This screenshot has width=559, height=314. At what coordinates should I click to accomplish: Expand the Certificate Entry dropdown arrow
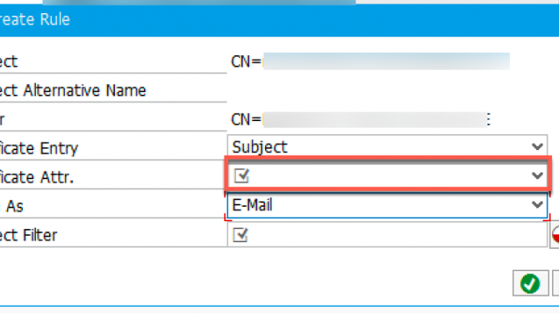(x=537, y=146)
